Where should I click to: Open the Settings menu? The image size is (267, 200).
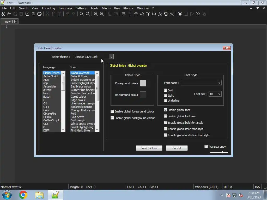coord(81,8)
